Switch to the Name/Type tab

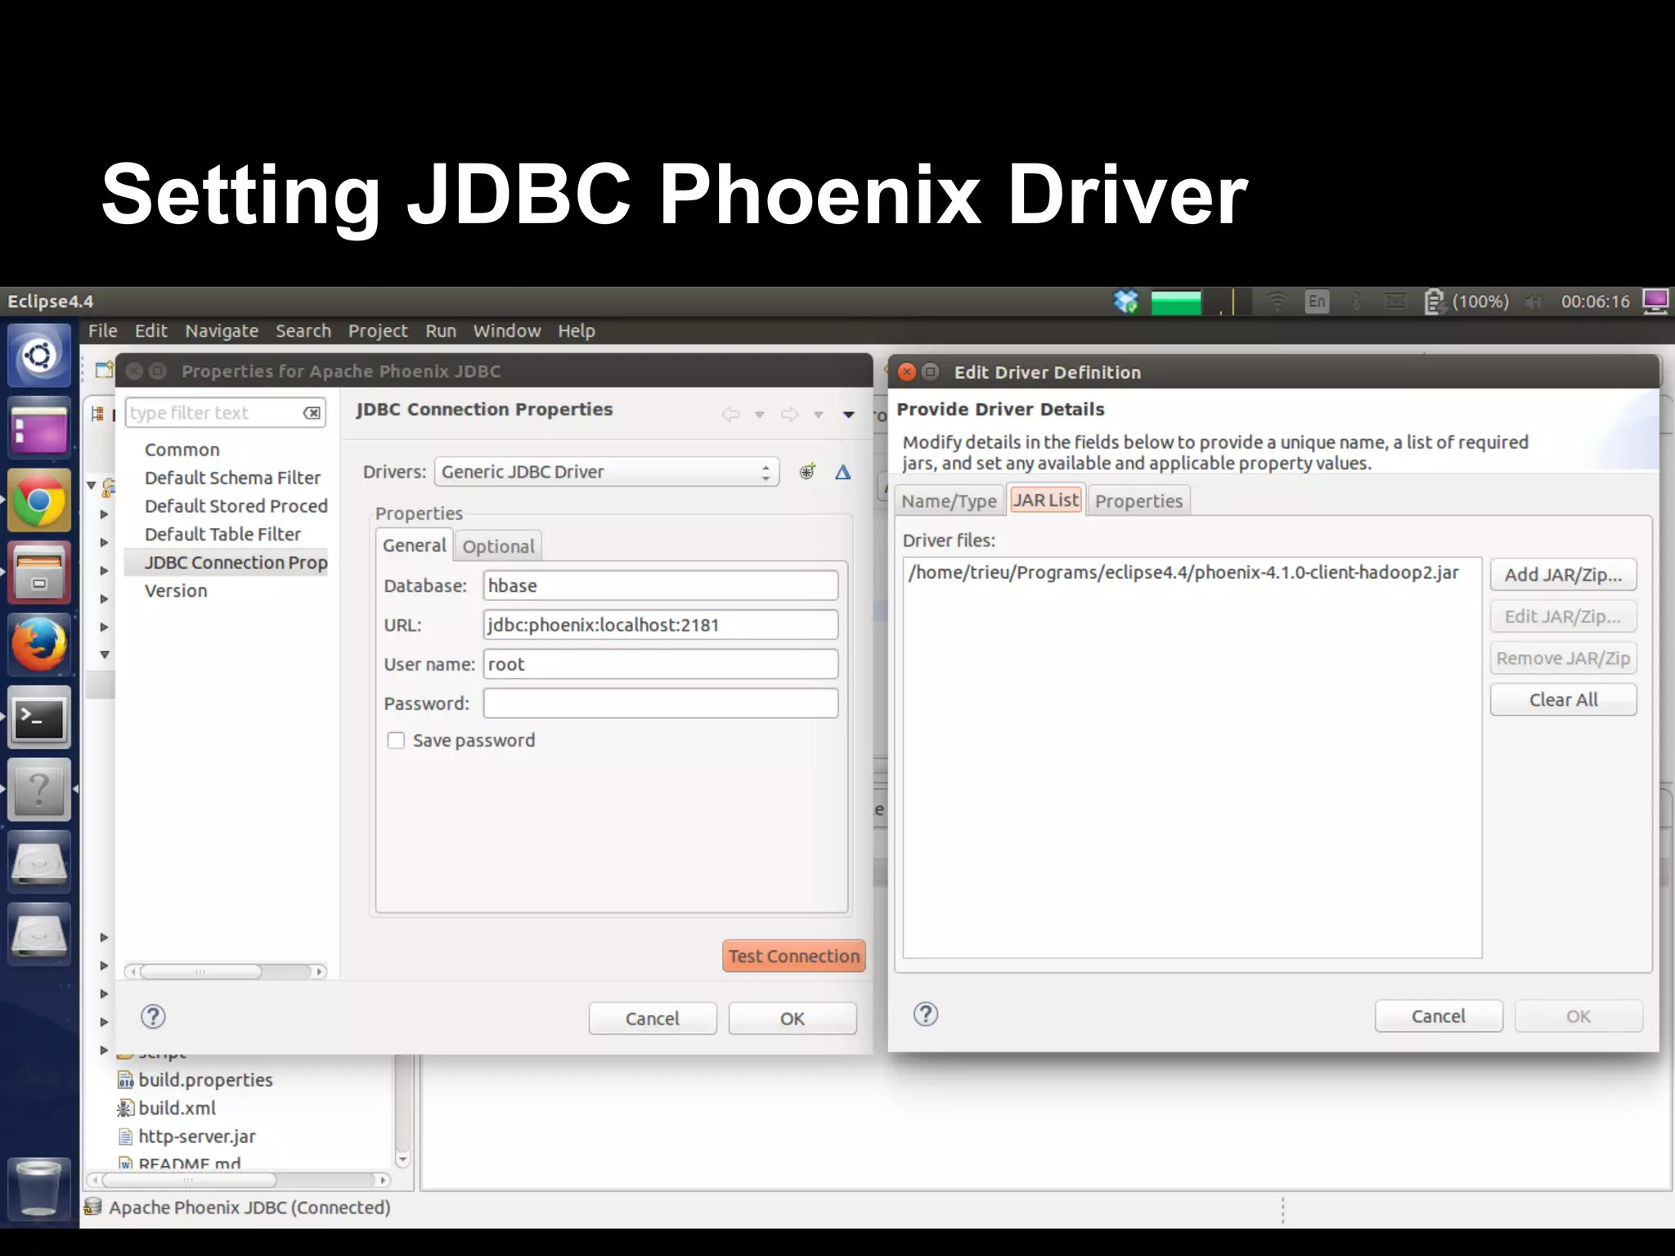point(949,501)
